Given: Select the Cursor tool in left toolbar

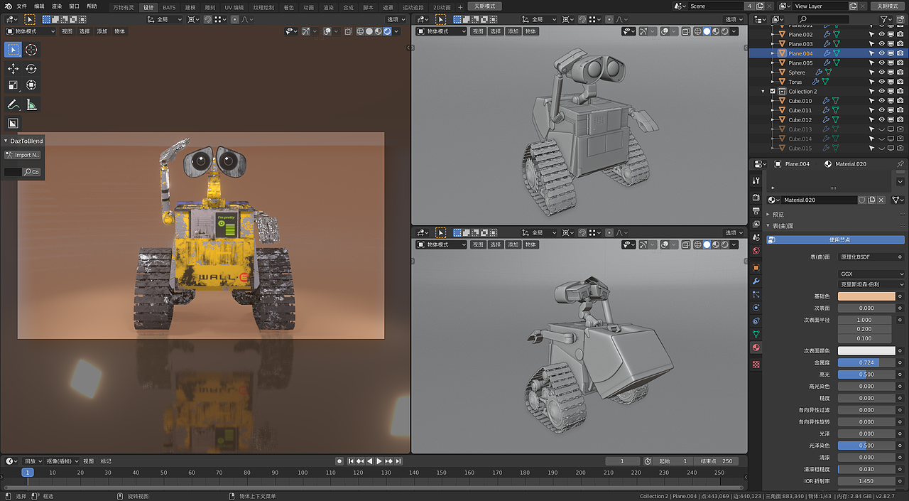Looking at the screenshot, I should tap(31, 50).
